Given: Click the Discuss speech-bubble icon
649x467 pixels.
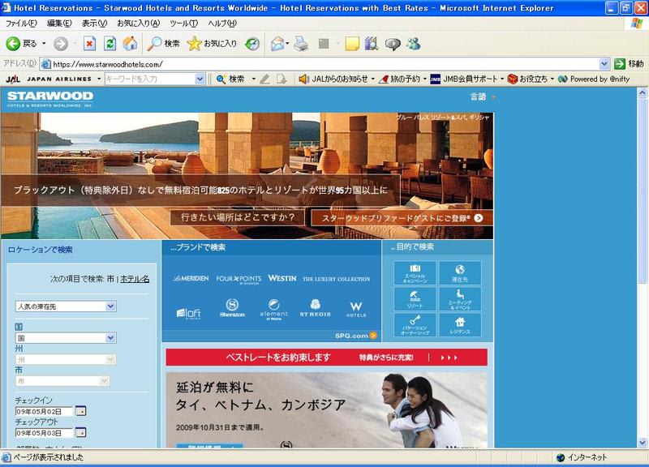Looking at the screenshot, I should tap(393, 44).
